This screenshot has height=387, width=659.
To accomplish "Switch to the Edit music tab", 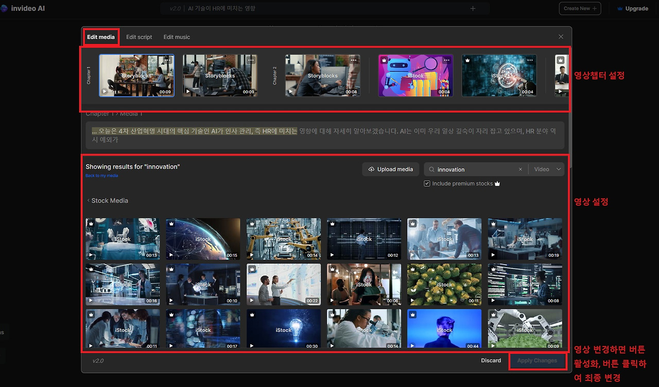I will tap(177, 37).
